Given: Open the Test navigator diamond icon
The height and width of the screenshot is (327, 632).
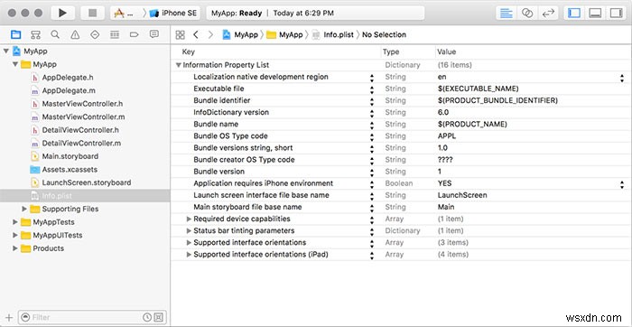Looking at the screenshot, I should [95, 34].
